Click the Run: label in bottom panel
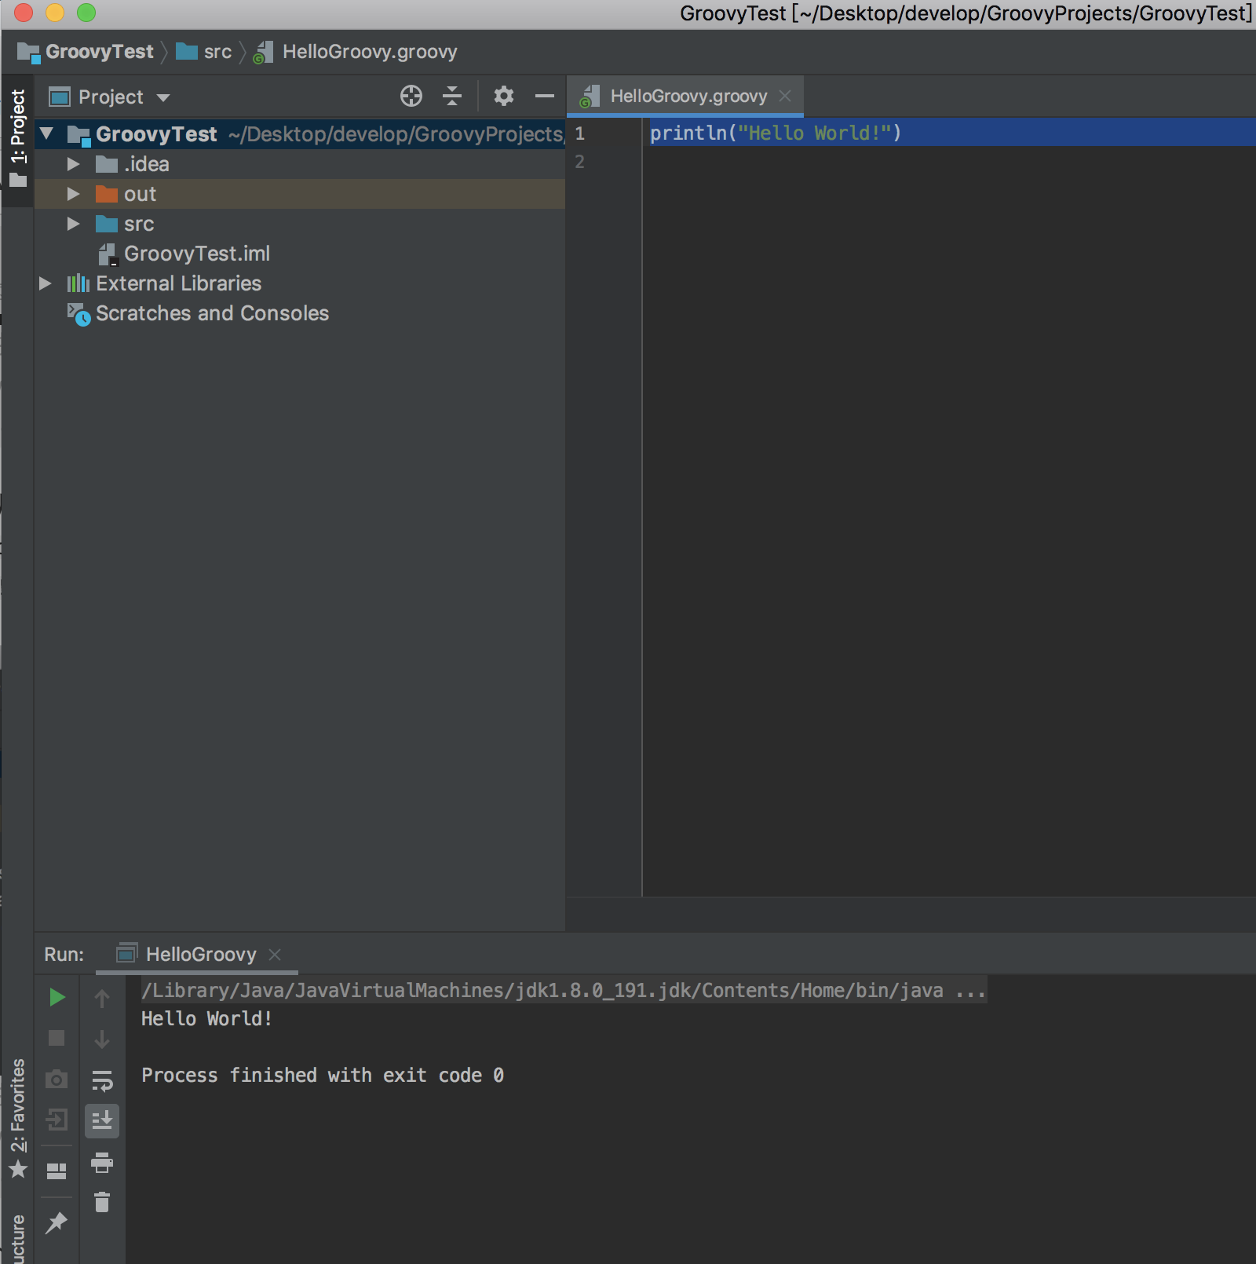The image size is (1256, 1264). coord(64,954)
